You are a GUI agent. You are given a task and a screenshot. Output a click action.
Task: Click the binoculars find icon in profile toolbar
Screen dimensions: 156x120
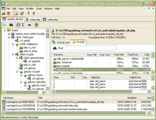click(11, 25)
